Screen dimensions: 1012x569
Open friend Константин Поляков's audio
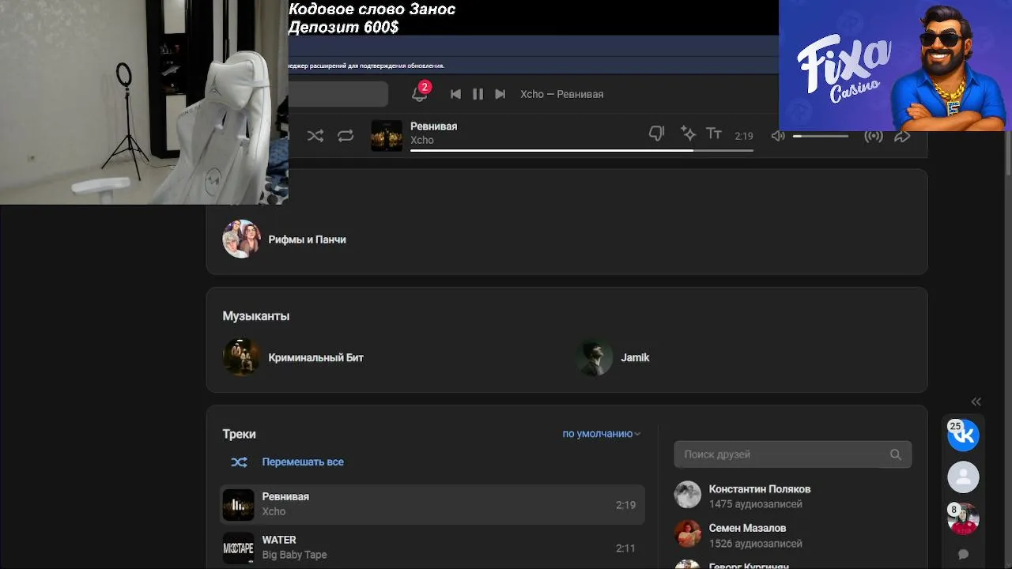click(759, 489)
